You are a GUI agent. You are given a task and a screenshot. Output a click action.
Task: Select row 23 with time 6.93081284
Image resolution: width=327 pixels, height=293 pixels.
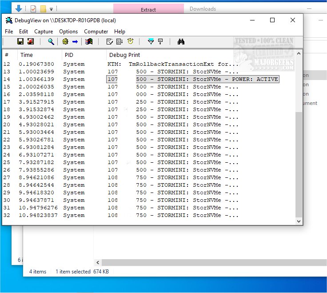pos(148,147)
